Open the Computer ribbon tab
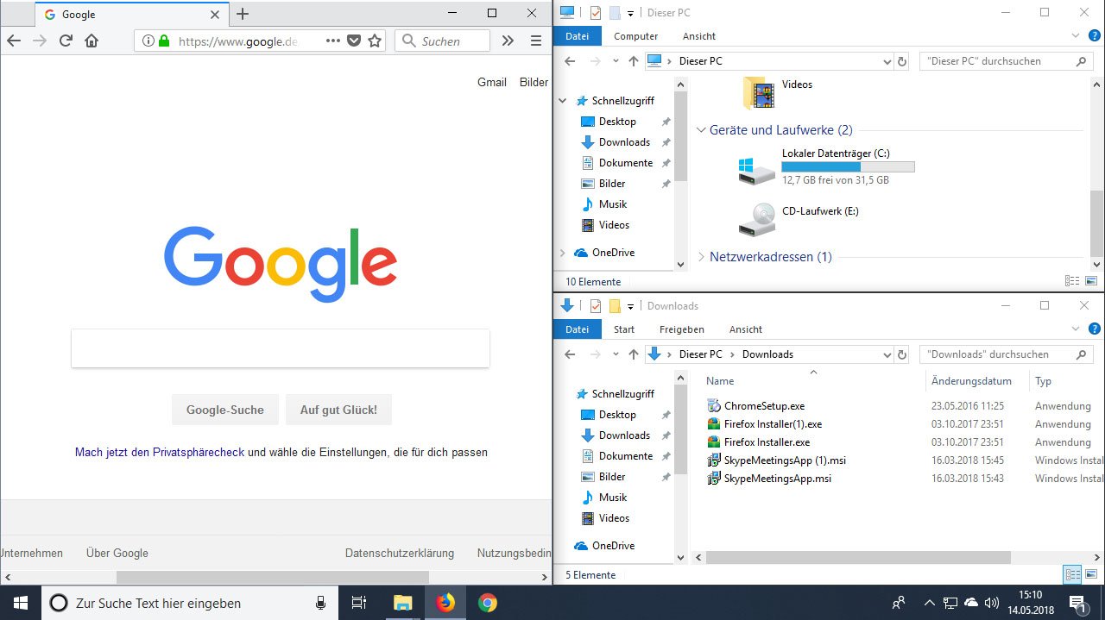1105x620 pixels. [635, 36]
